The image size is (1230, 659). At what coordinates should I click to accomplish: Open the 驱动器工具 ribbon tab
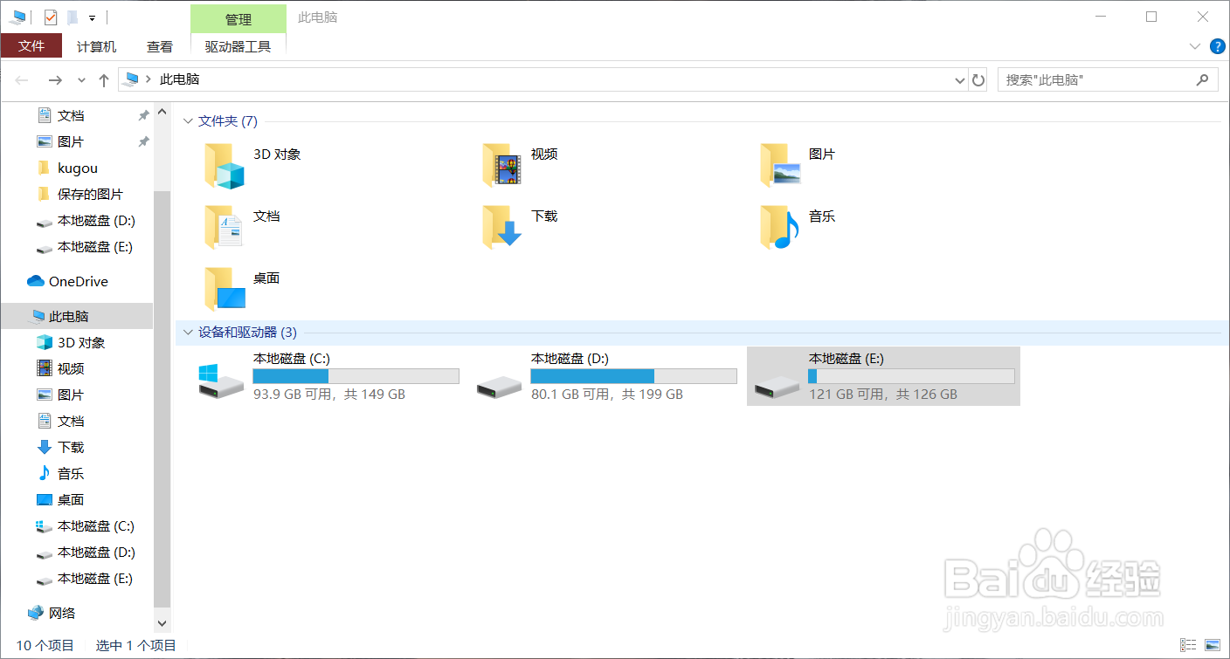pos(238,47)
